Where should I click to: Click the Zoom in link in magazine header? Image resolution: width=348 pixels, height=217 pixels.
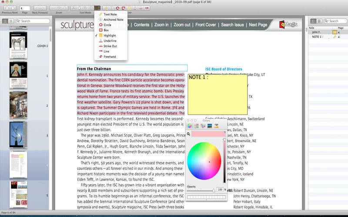tap(161, 25)
